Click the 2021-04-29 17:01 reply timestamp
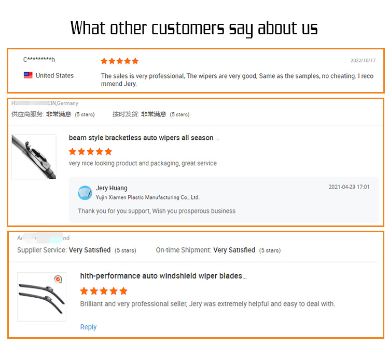The width and height of the screenshot is (389, 345). point(349,187)
